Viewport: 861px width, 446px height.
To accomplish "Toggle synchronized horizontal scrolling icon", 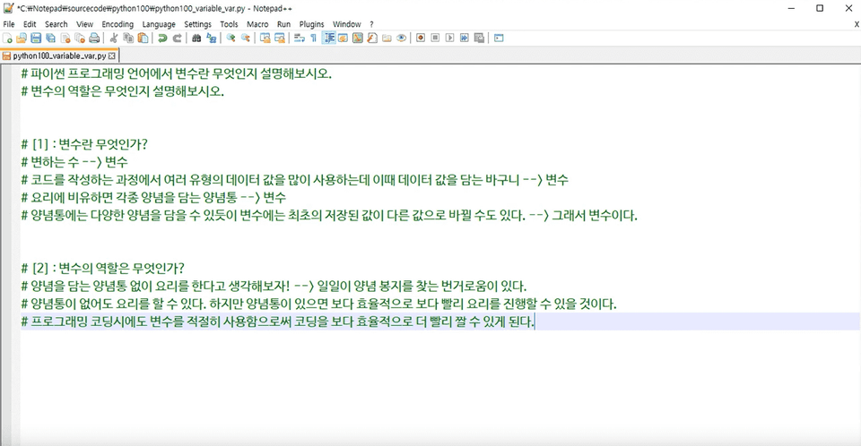I will pyautogui.click(x=280, y=38).
